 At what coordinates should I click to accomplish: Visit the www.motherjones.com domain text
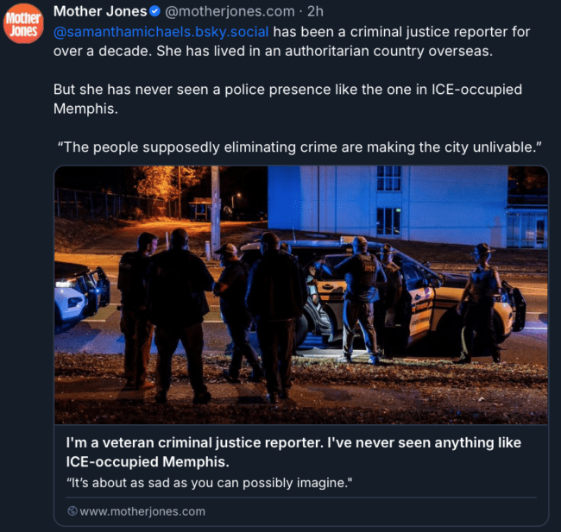coord(142,511)
